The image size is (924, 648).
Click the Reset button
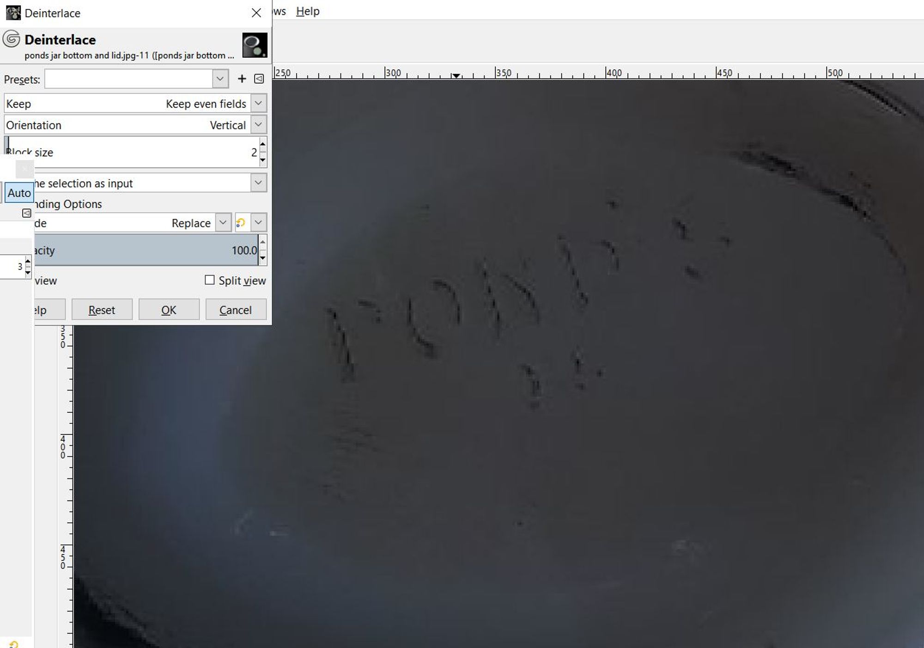pos(102,310)
